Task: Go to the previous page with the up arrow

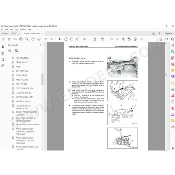Action: coord(33,39)
